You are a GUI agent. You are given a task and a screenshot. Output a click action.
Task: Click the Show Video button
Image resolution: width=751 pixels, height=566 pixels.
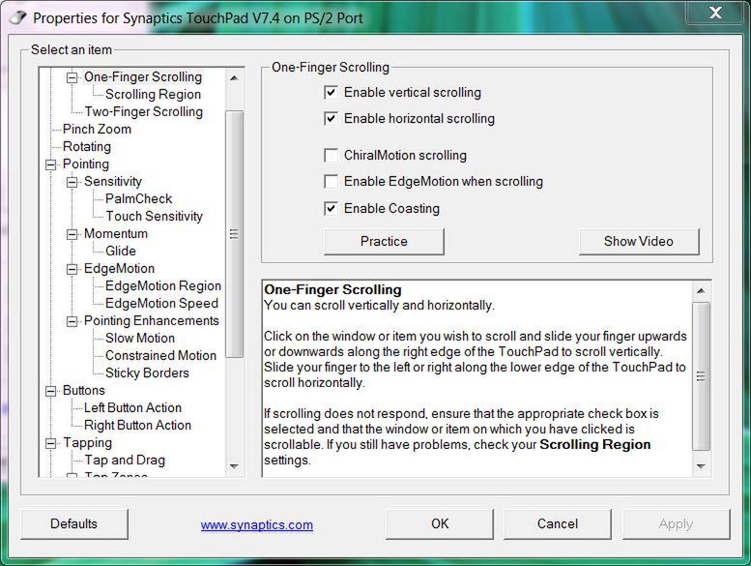[639, 241]
